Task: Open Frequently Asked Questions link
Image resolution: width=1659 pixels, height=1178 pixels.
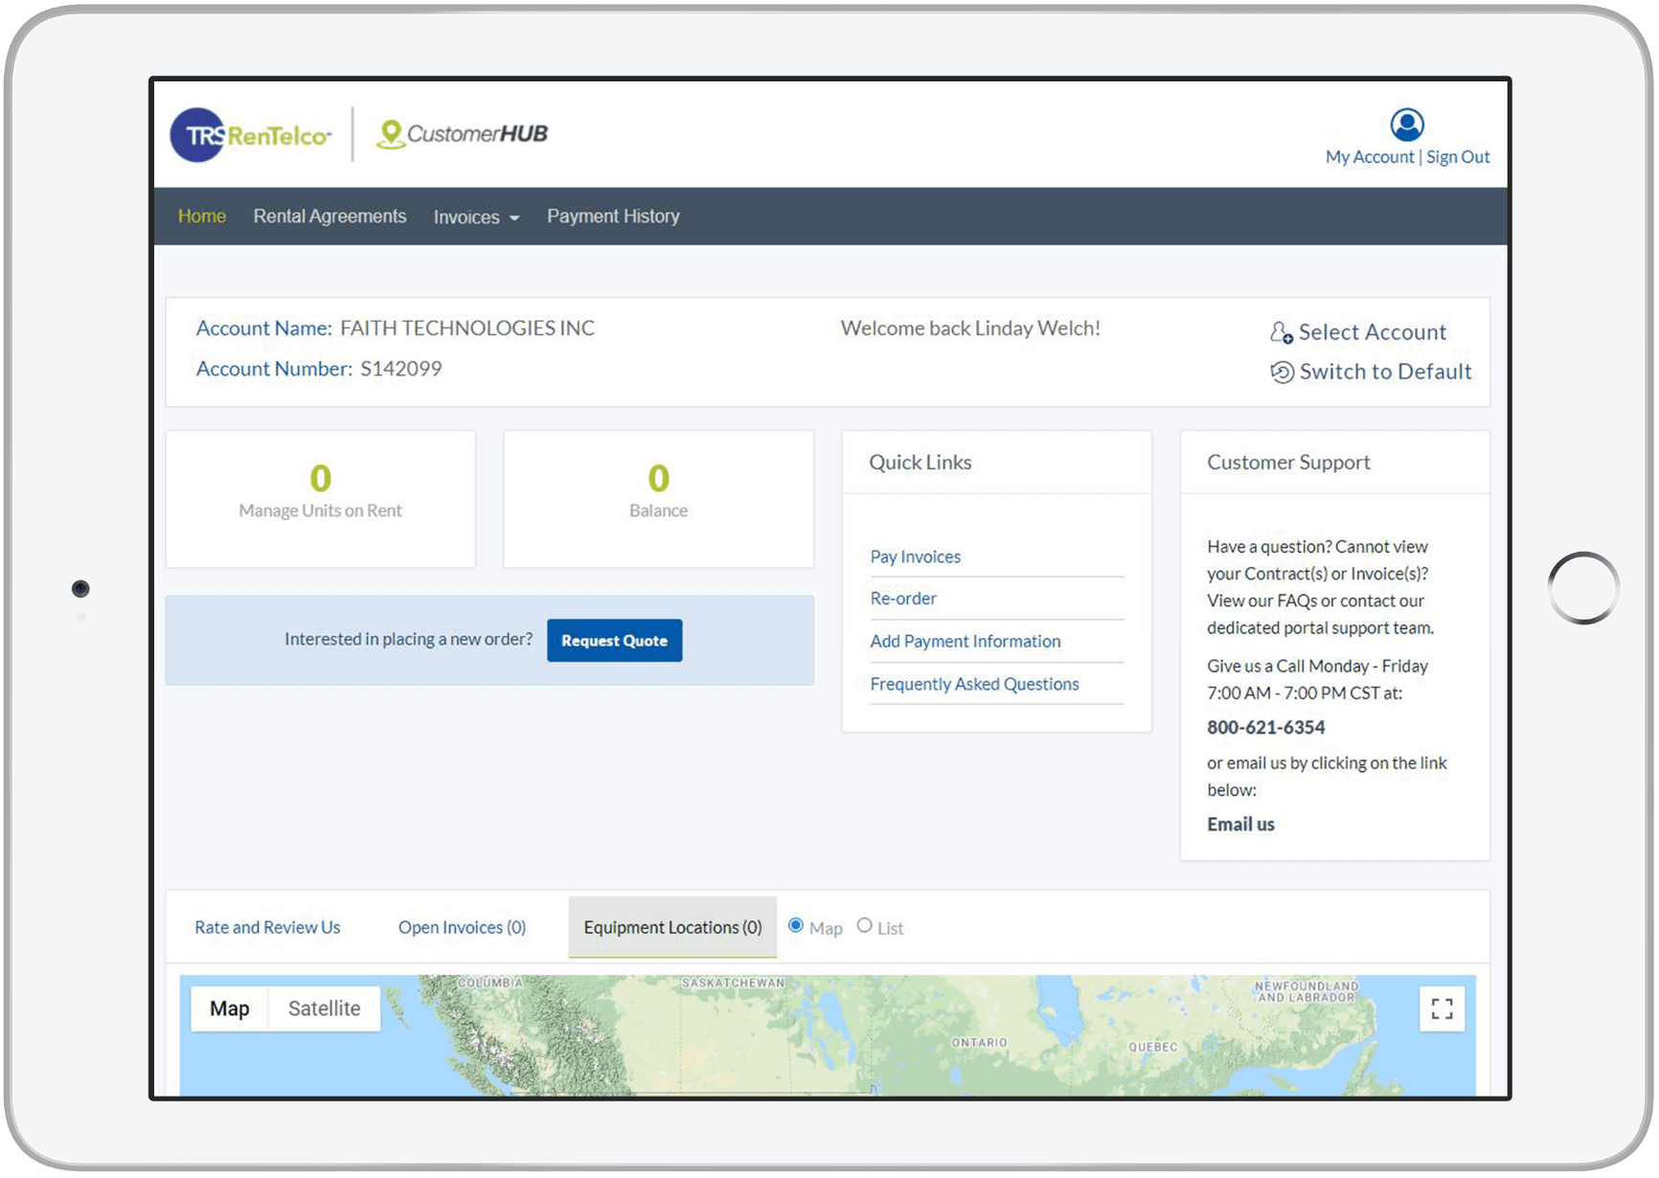Action: point(974,684)
